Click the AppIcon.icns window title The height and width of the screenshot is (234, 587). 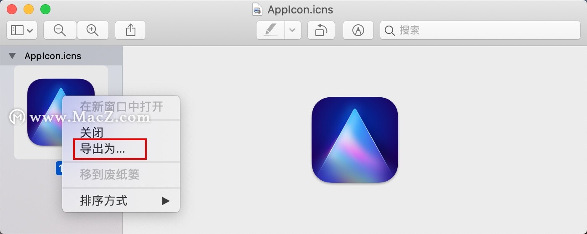point(300,9)
